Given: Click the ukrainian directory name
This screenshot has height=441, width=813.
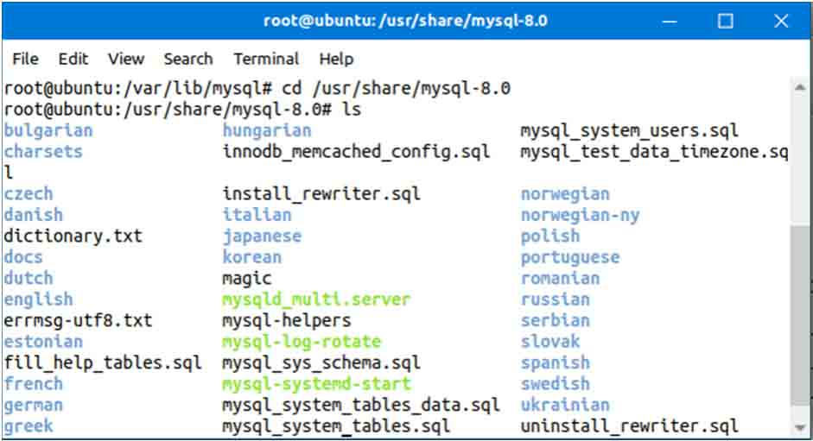Looking at the screenshot, I should (565, 406).
